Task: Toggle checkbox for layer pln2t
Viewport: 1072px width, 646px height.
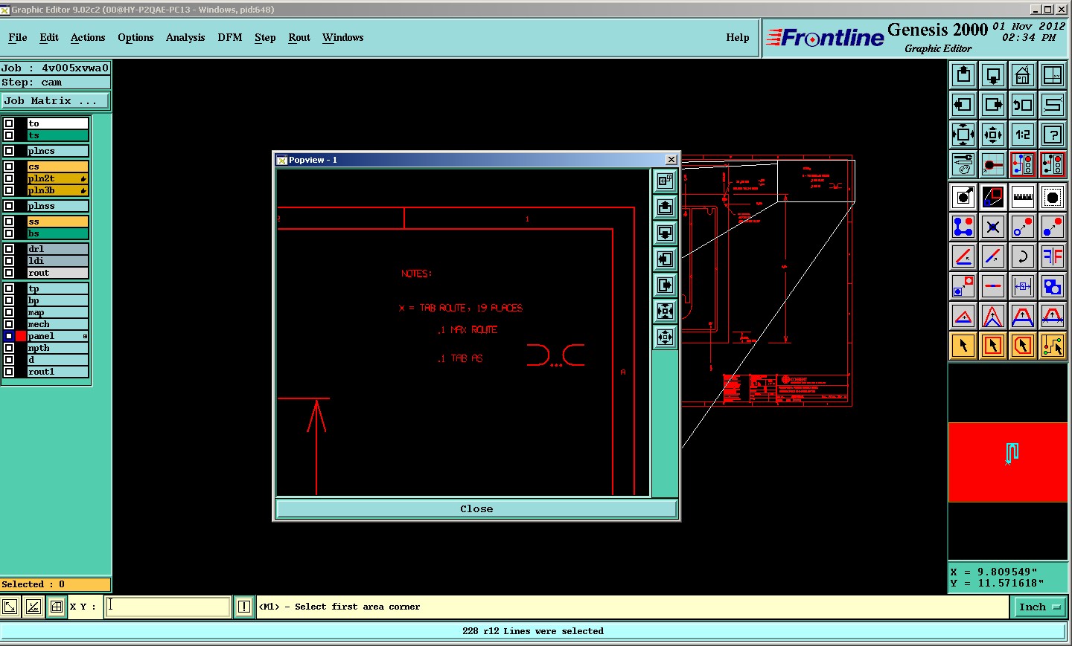Action: (9, 178)
